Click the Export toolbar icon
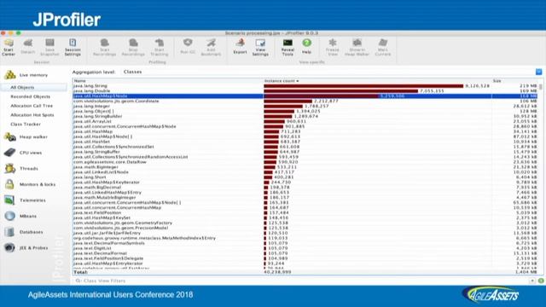 [240, 46]
